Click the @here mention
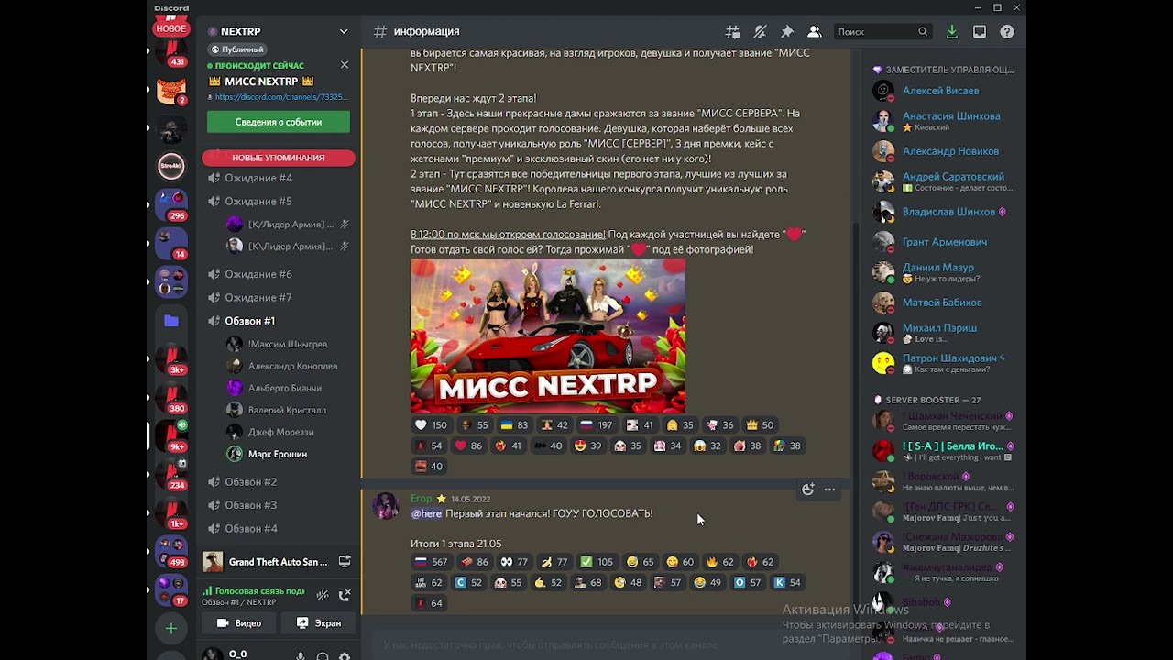 point(426,514)
